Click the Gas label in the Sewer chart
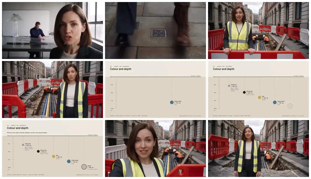This screenshot has height=179, width=311. [x=57, y=155]
